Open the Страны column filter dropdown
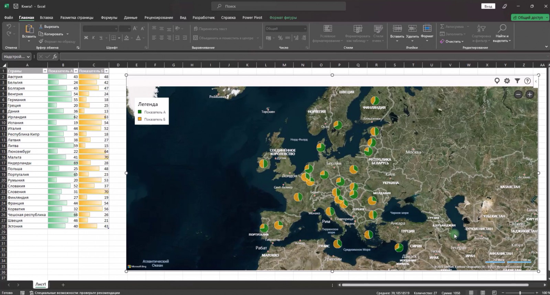Screen dimensions: 550x295 (x=45, y=71)
